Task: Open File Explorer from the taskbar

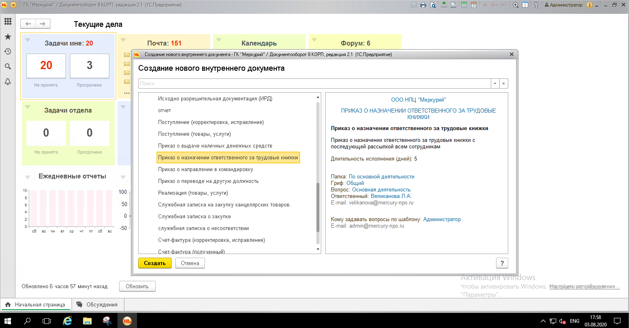Action: pyautogui.click(x=87, y=321)
